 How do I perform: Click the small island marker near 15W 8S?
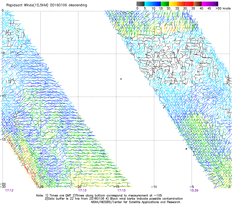(121, 79)
